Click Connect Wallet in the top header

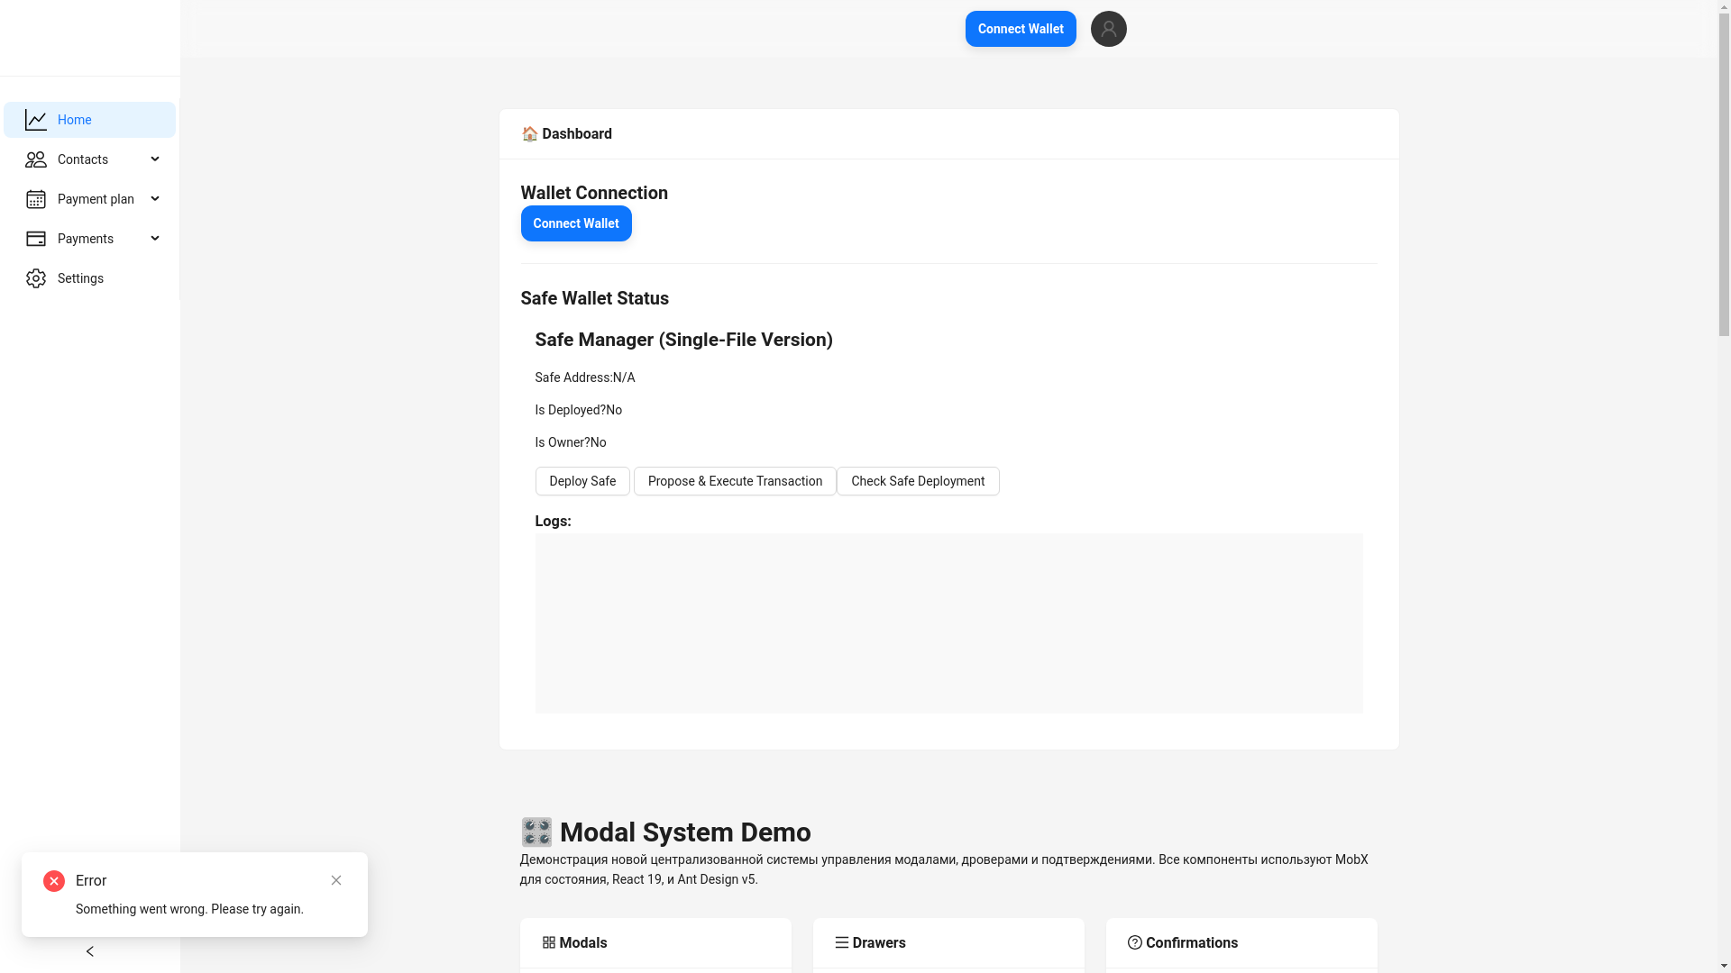coord(1021,29)
